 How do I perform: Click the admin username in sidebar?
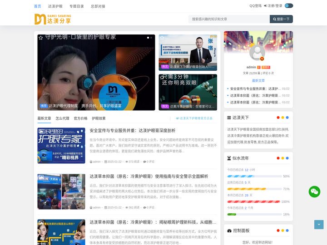(x=251, y=67)
